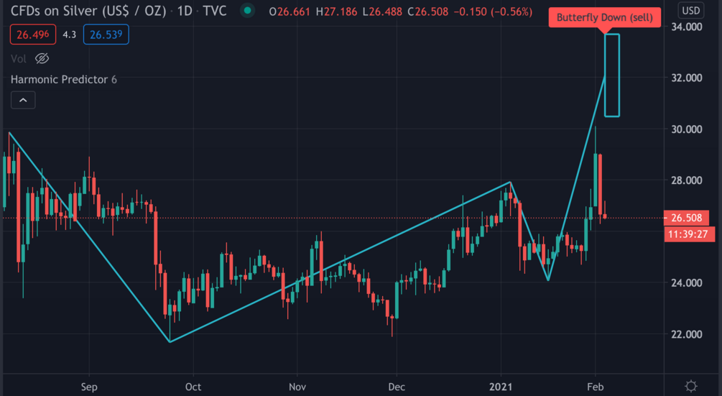Click the blue buy price 26.539 button
722x396 pixels.
[106, 34]
